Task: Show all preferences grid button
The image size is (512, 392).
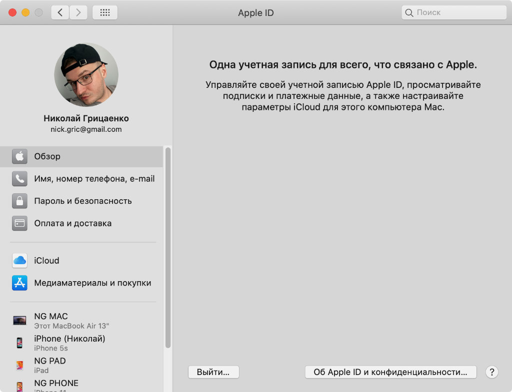Action: point(105,12)
